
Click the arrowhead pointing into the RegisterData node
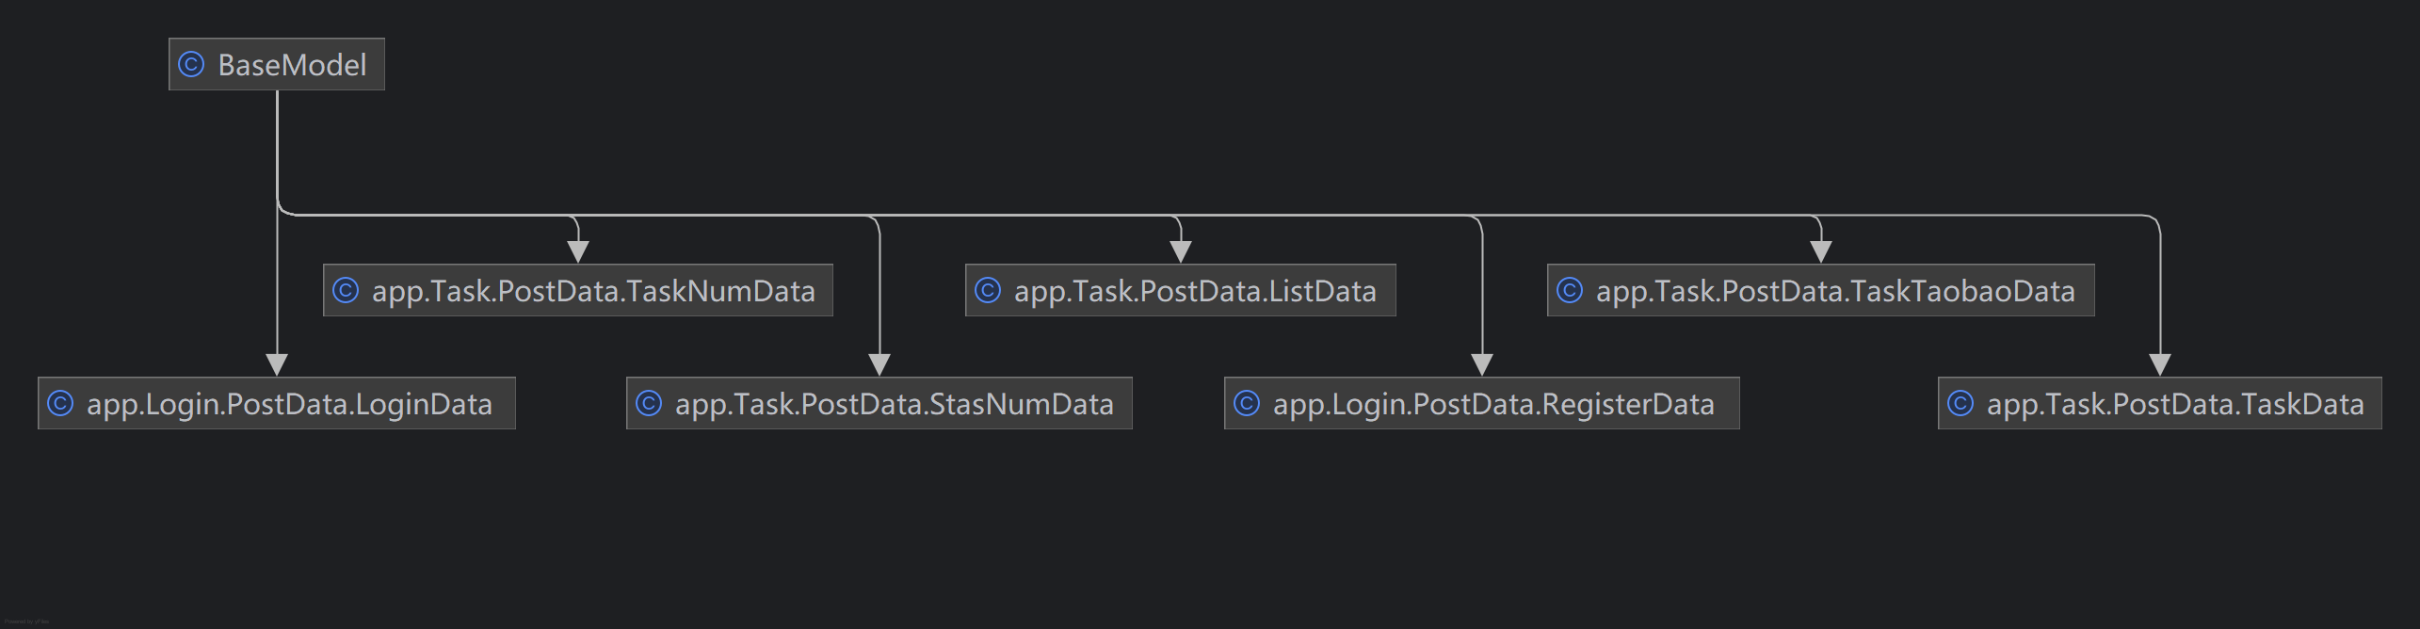point(1482,364)
